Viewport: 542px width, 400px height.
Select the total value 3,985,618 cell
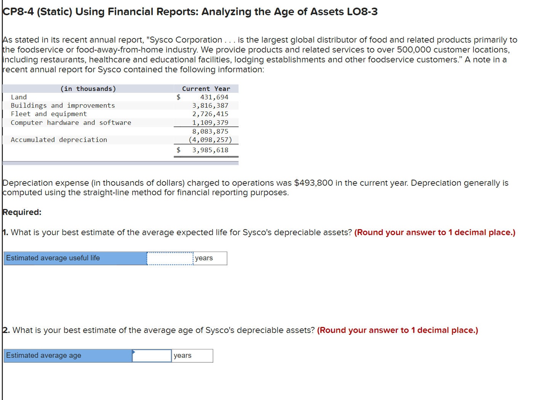(x=210, y=150)
